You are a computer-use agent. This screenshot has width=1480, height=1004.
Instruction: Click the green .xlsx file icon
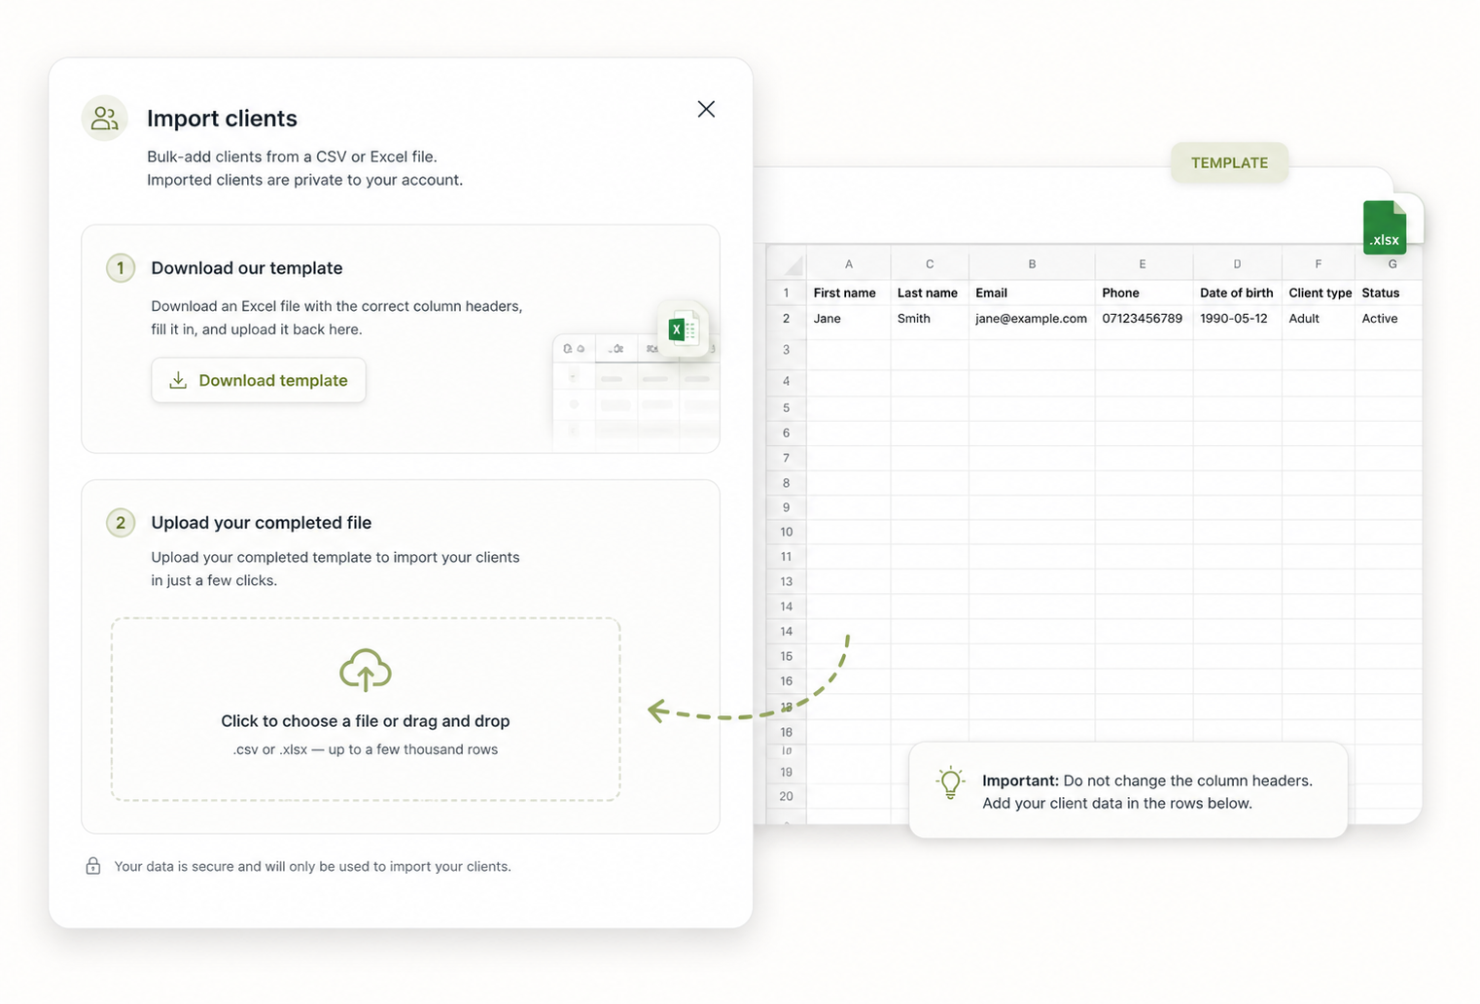(1385, 227)
